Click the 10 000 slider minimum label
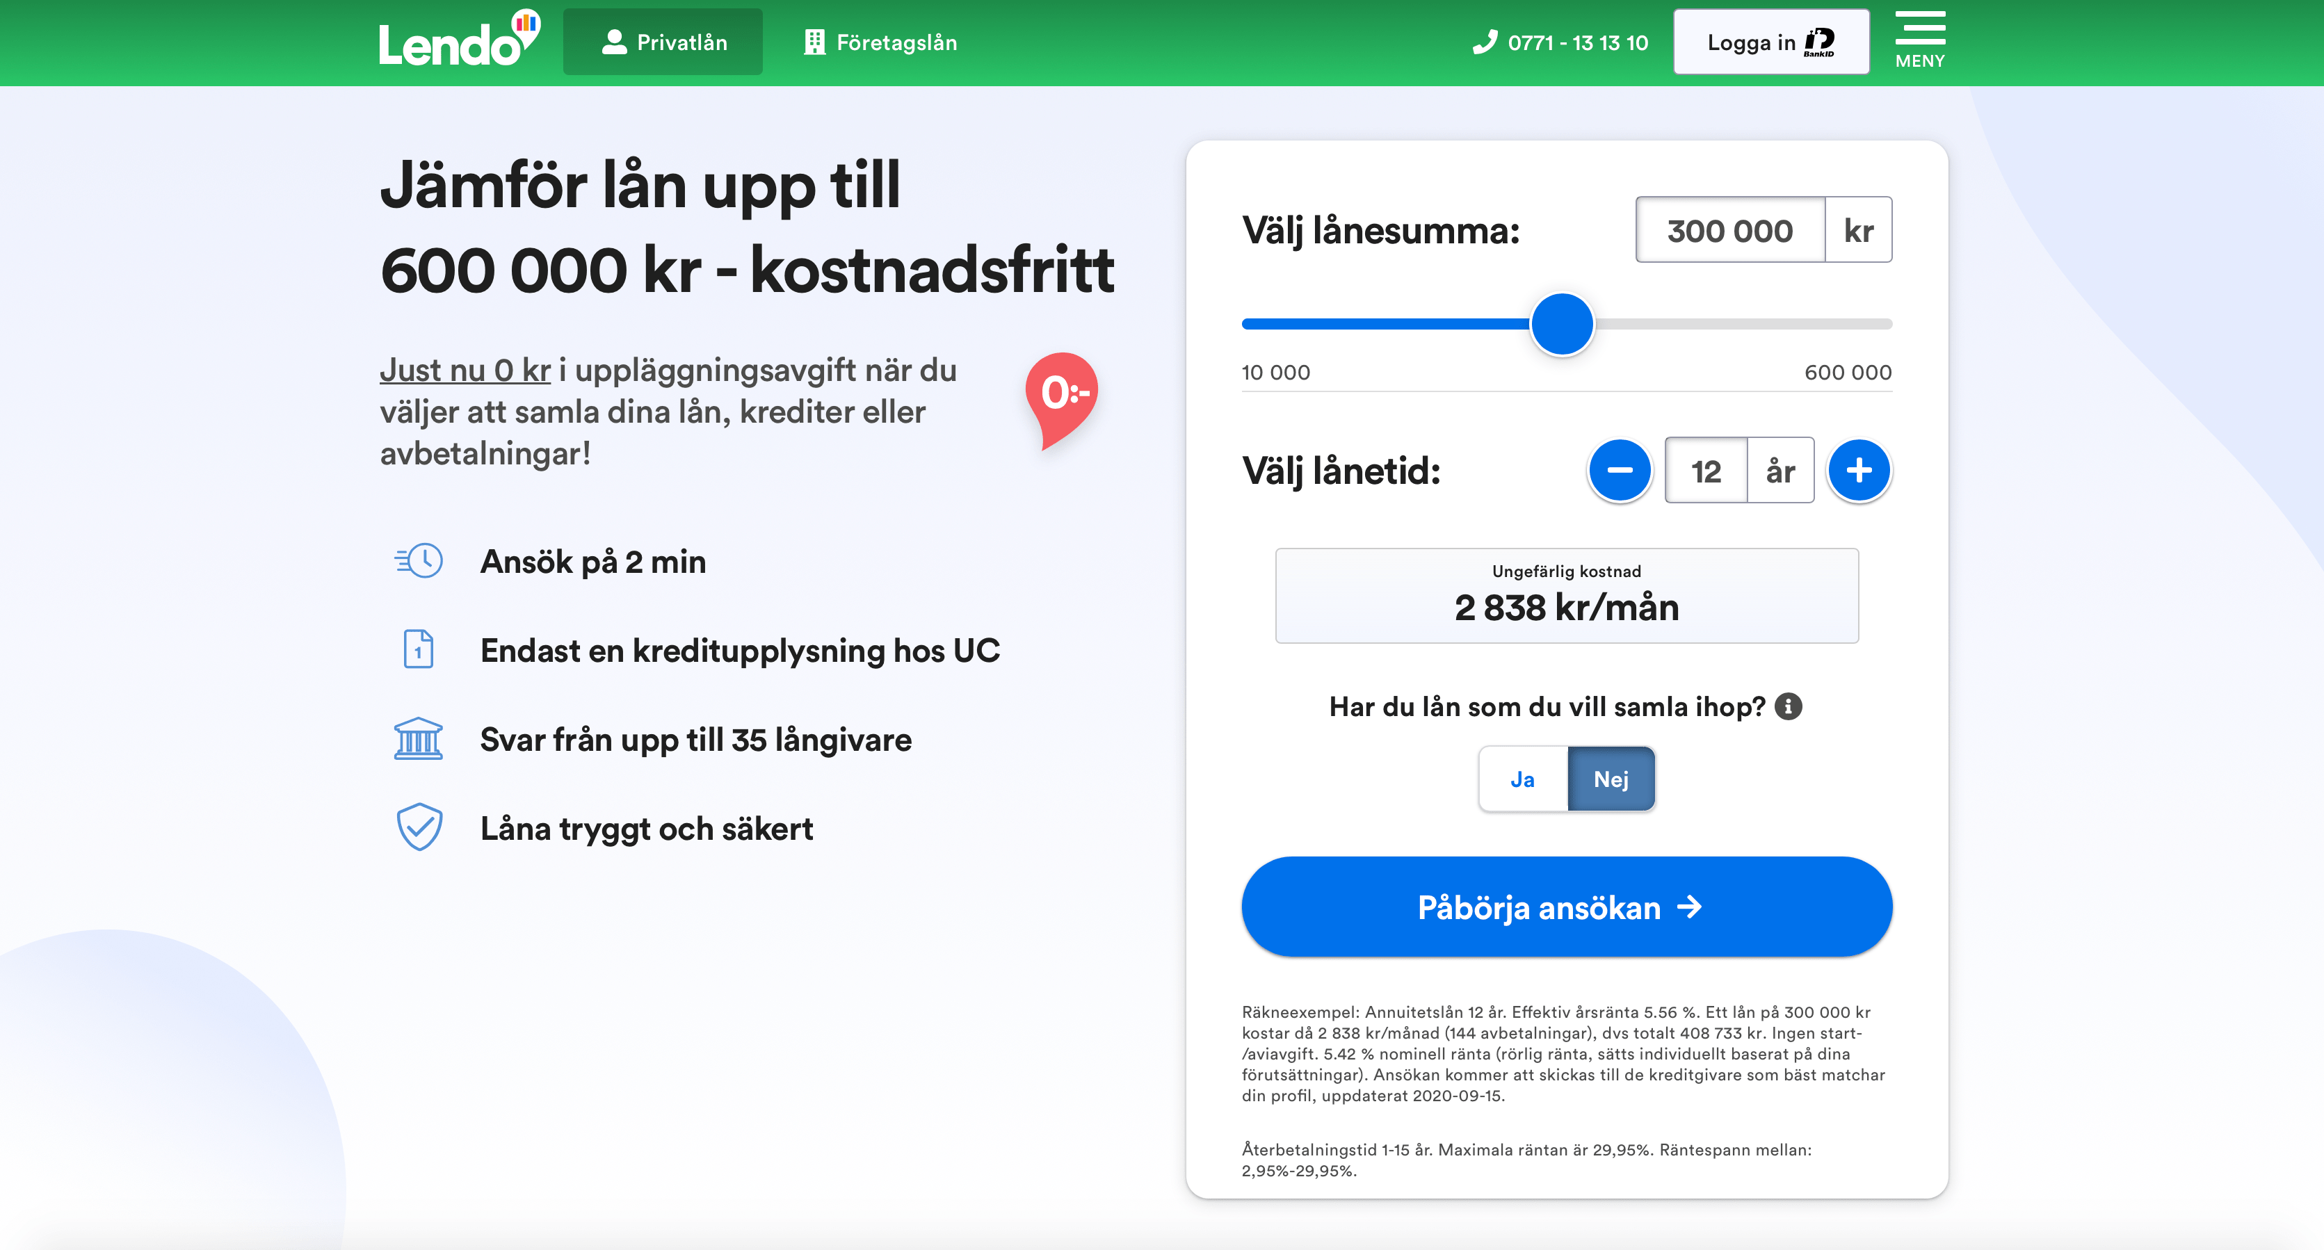Image resolution: width=2324 pixels, height=1250 pixels. 1275,373
